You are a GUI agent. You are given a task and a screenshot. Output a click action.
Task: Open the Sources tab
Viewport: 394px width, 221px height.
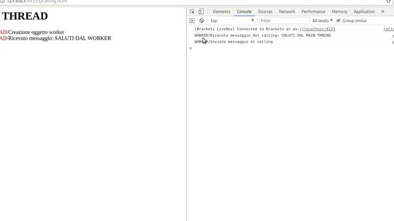pyautogui.click(x=265, y=12)
